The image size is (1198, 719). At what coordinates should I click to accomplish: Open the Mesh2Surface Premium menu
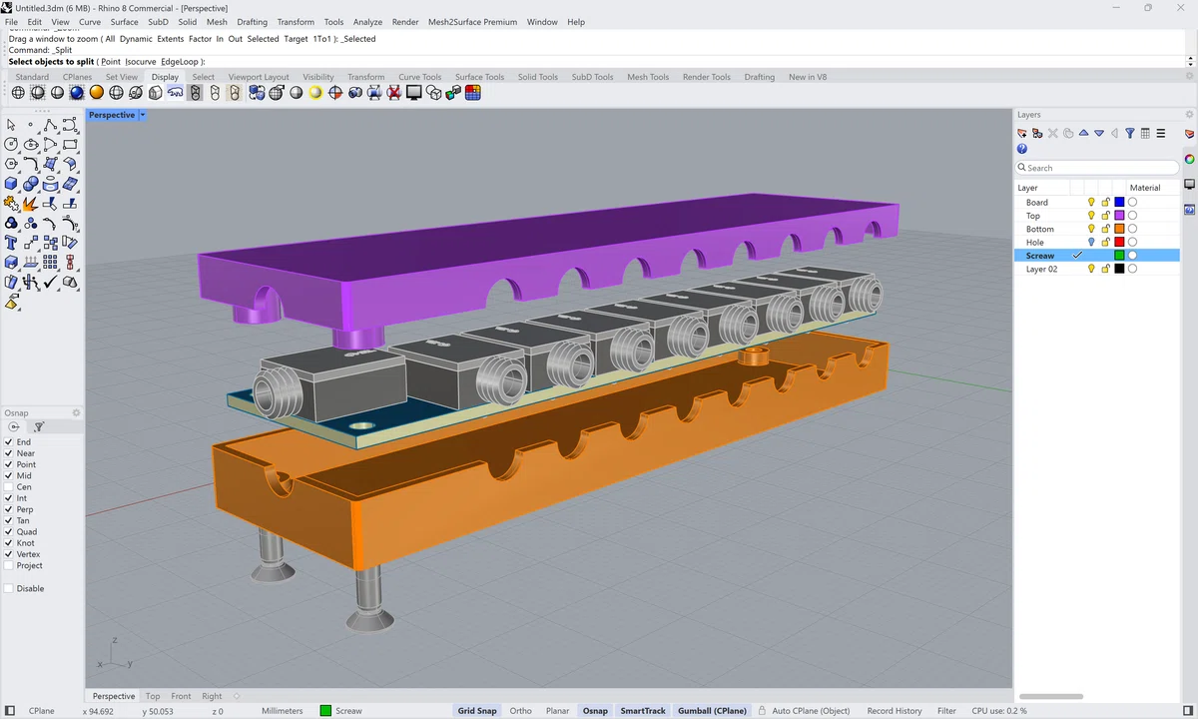tap(472, 22)
